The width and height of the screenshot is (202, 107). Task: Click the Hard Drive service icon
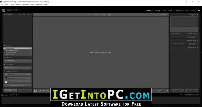6,75
